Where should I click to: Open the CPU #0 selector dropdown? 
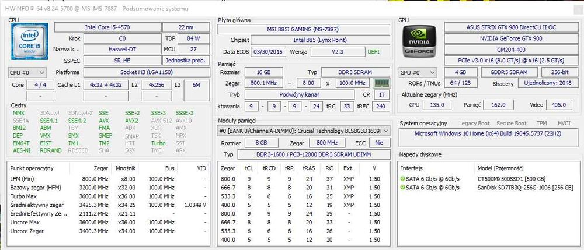[x=27, y=72]
